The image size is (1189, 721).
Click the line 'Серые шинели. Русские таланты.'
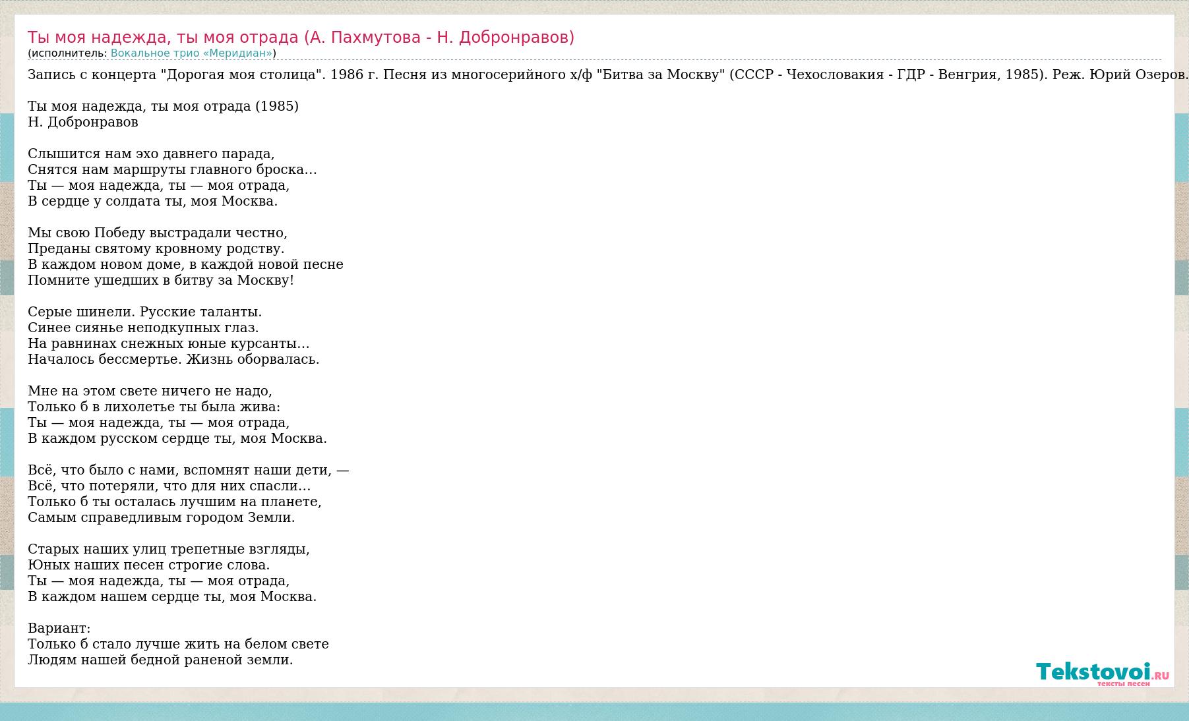(x=144, y=312)
